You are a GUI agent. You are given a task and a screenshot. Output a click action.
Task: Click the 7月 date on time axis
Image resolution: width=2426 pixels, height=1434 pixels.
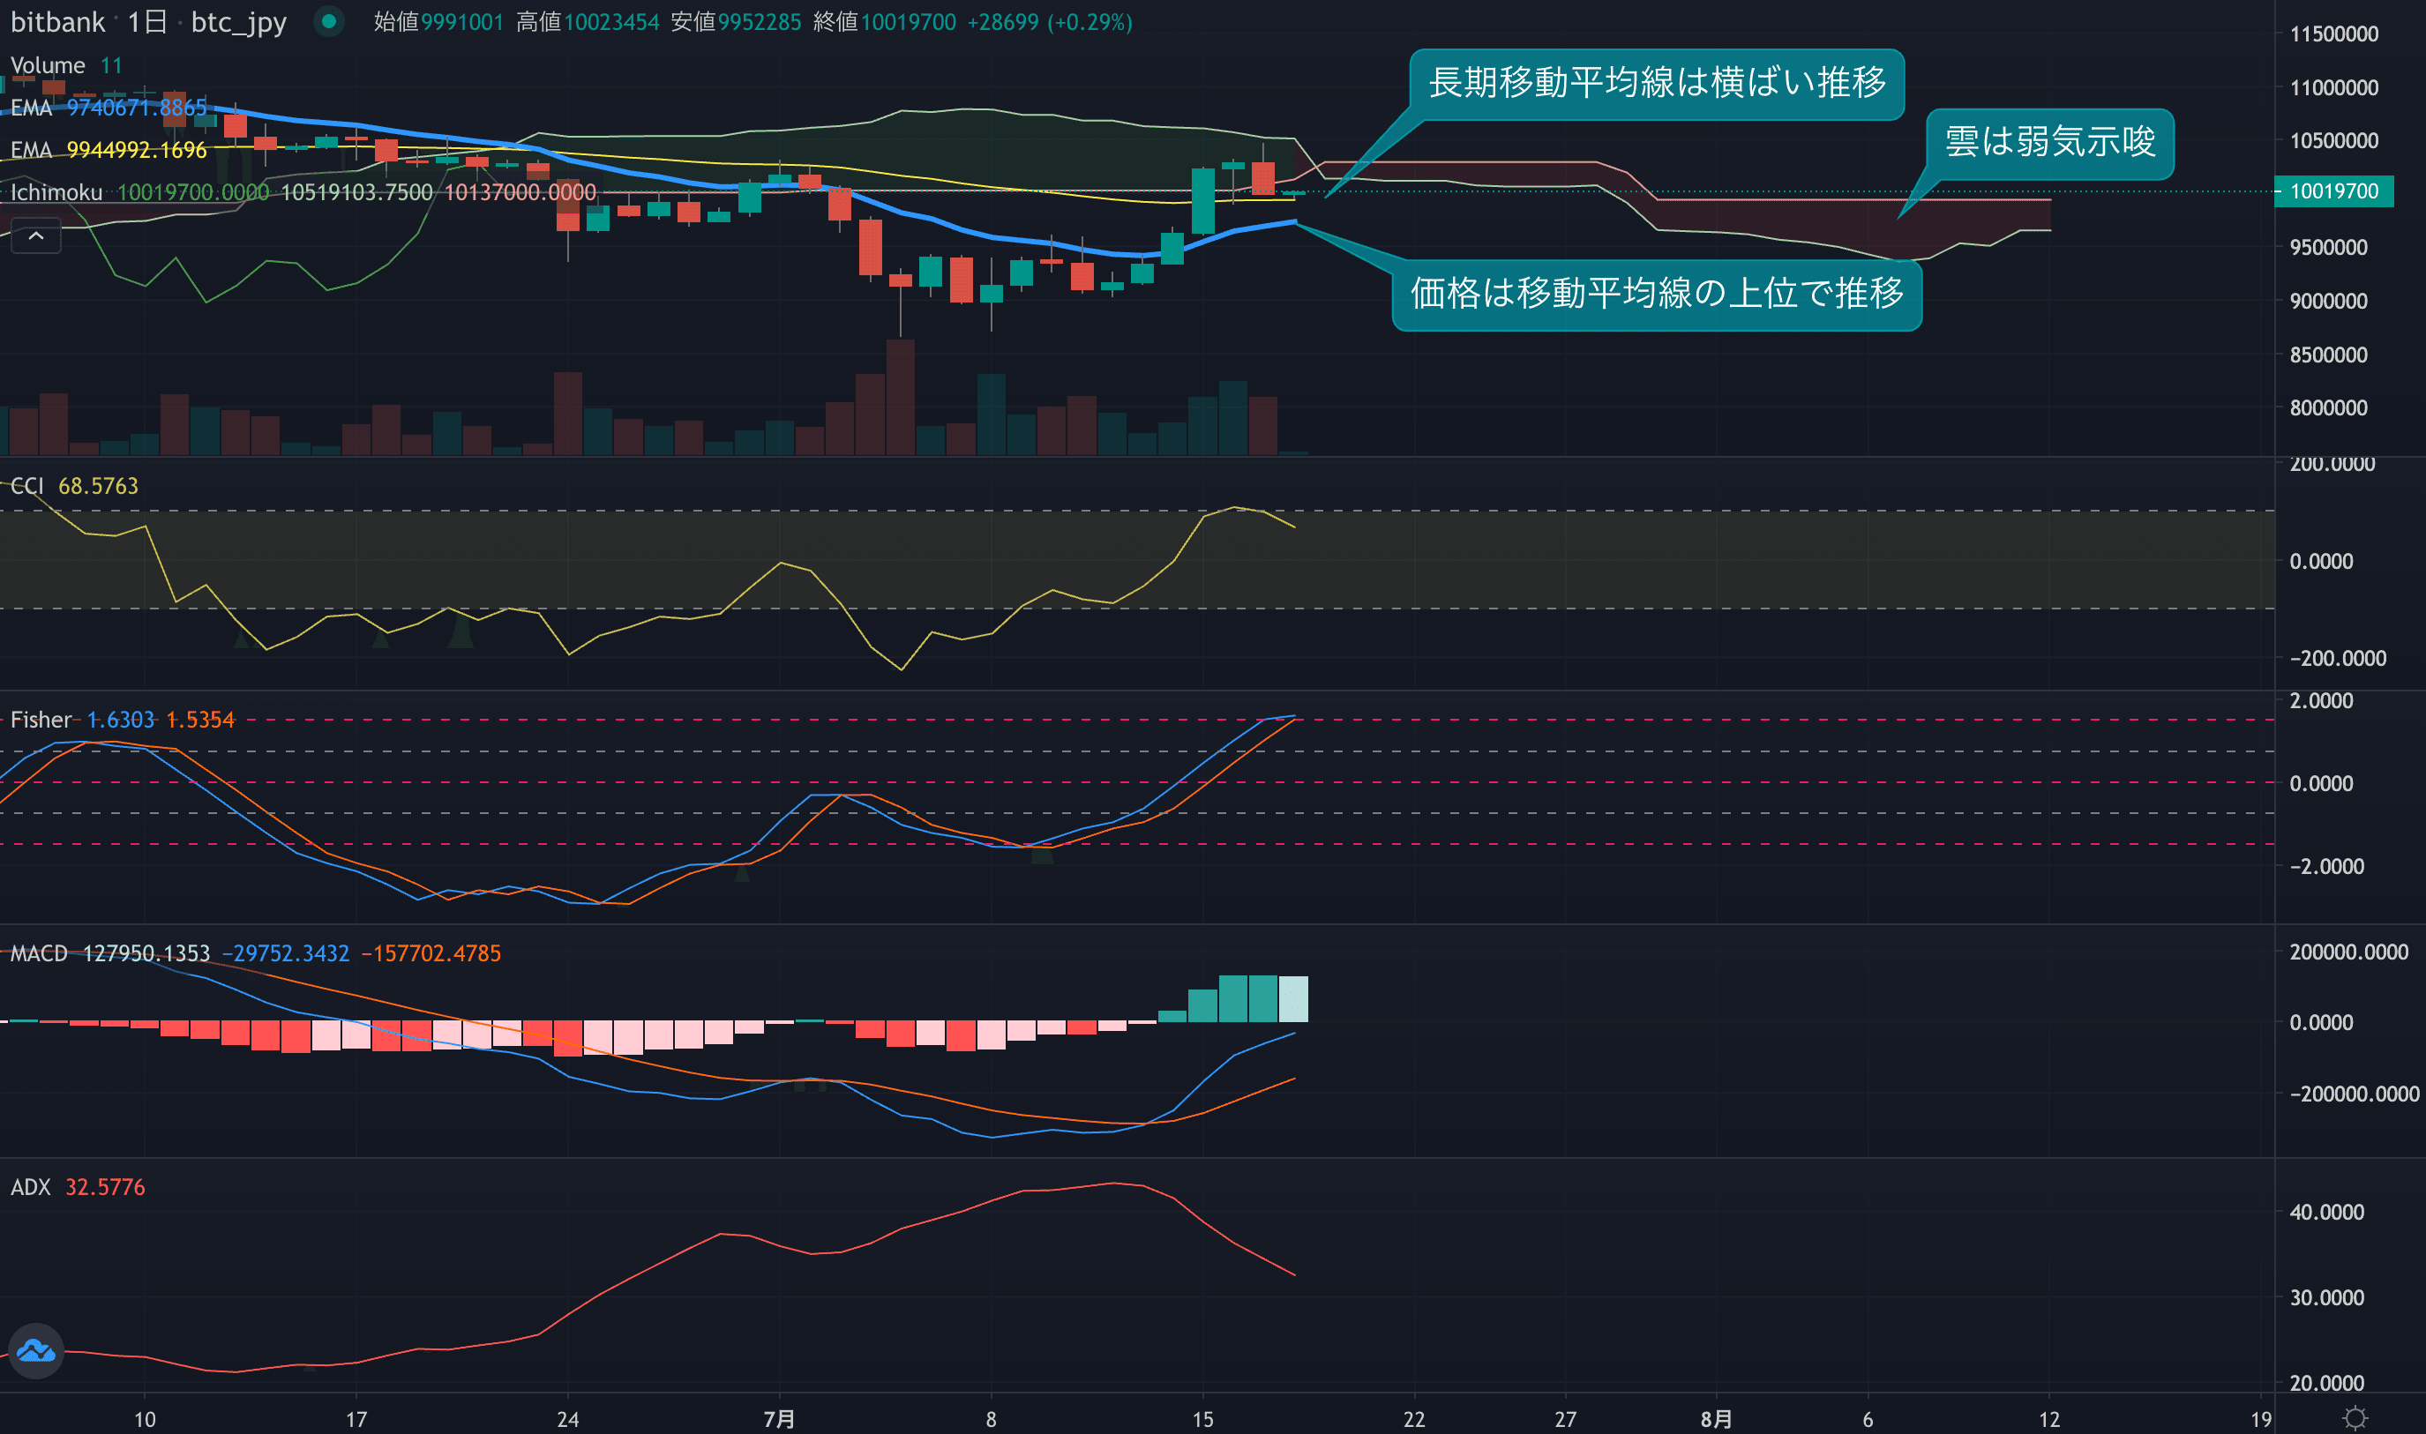(779, 1418)
